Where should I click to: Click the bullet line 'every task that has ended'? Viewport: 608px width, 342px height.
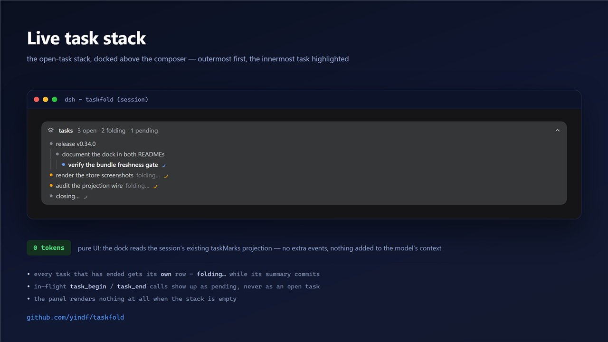coord(173,274)
